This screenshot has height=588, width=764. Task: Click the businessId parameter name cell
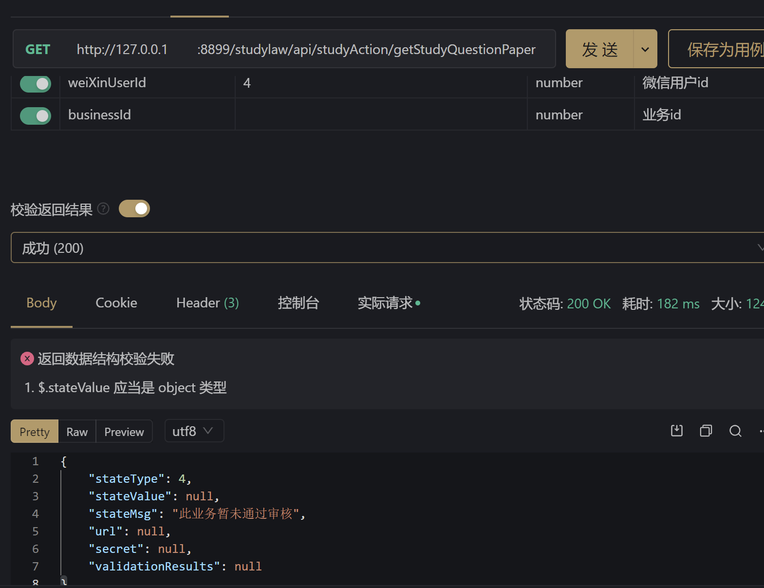pyautogui.click(x=148, y=114)
